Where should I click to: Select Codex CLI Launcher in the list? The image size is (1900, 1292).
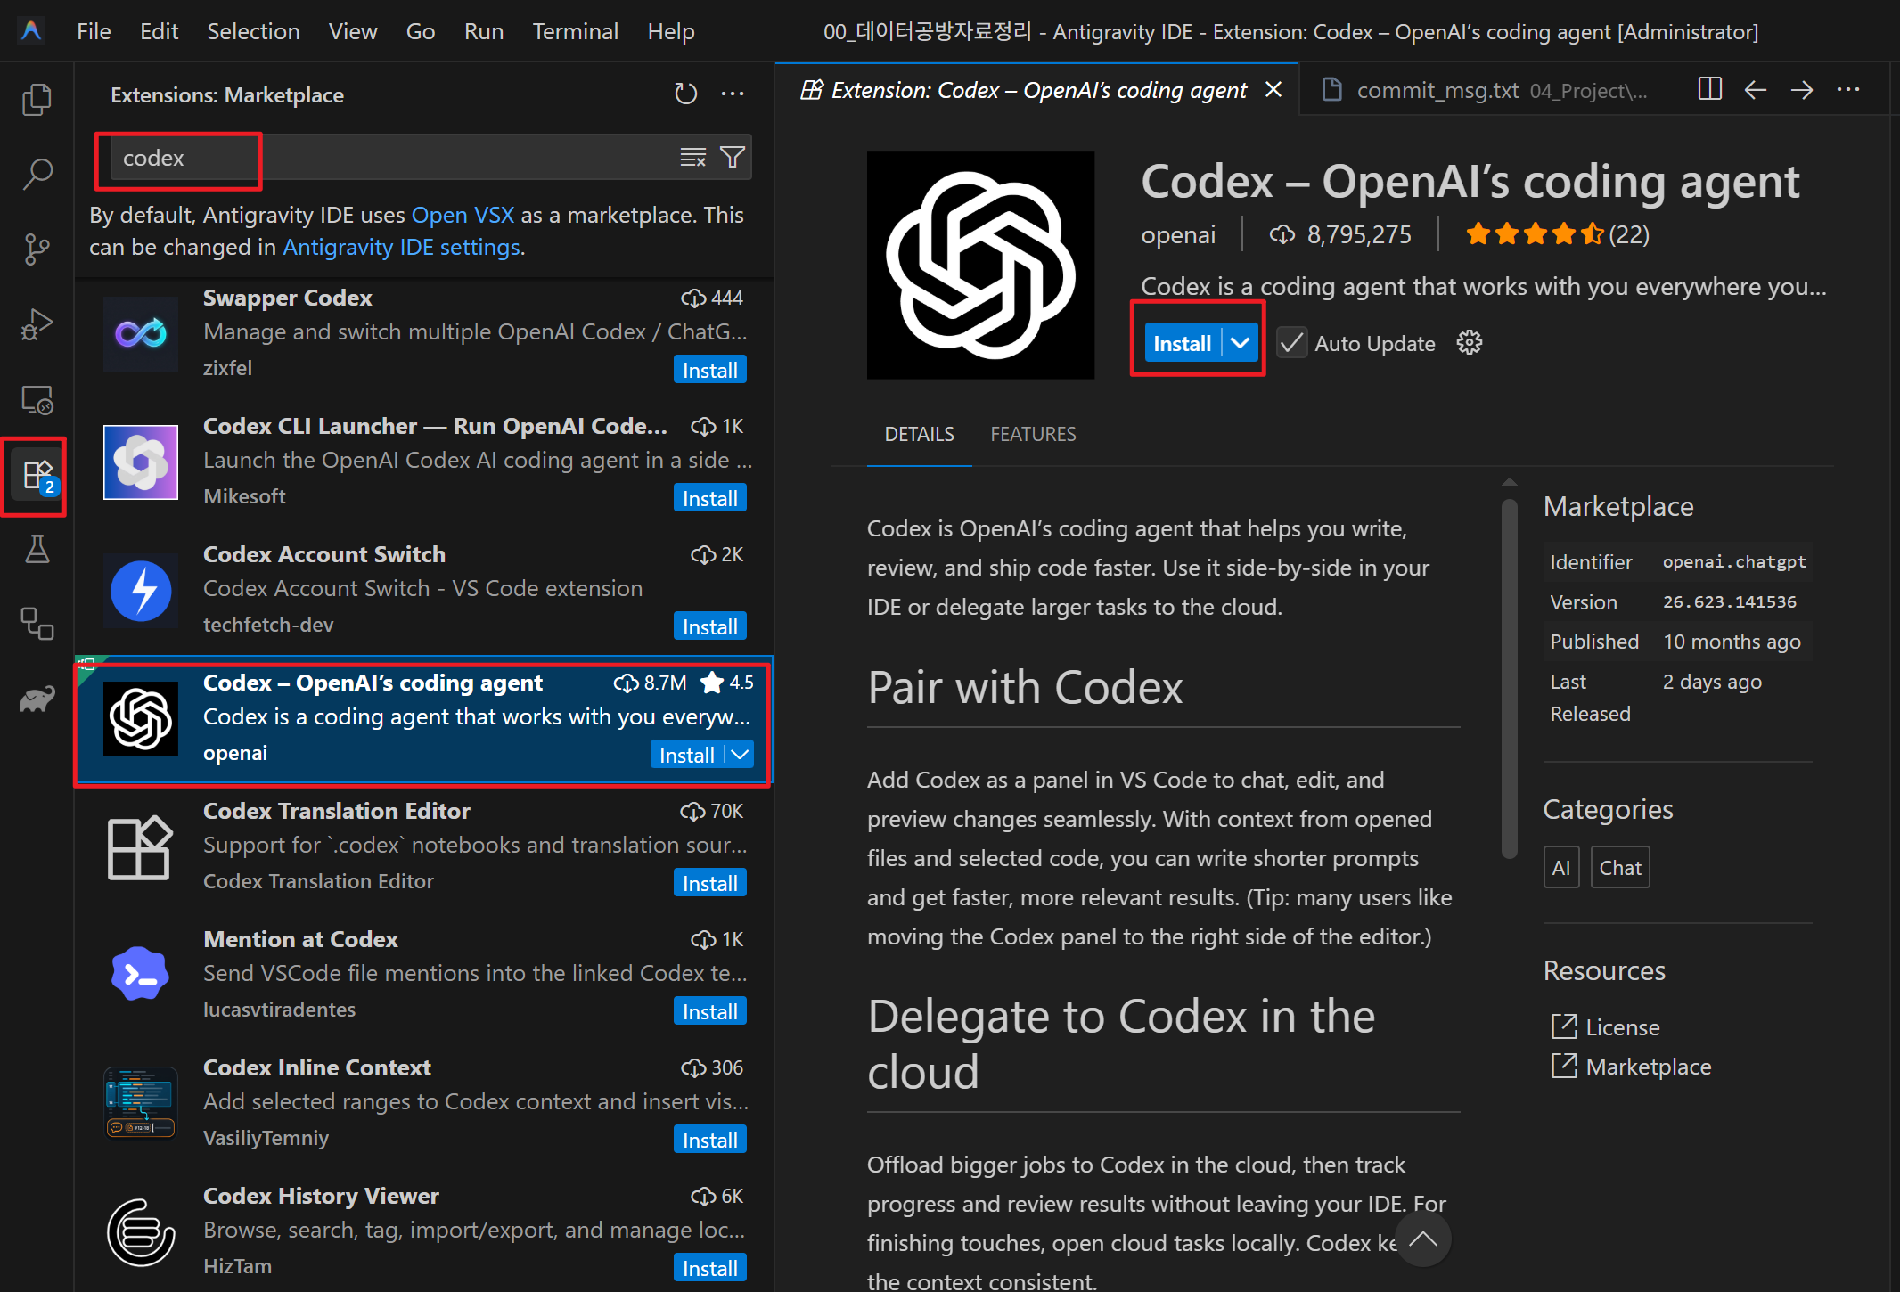point(424,462)
